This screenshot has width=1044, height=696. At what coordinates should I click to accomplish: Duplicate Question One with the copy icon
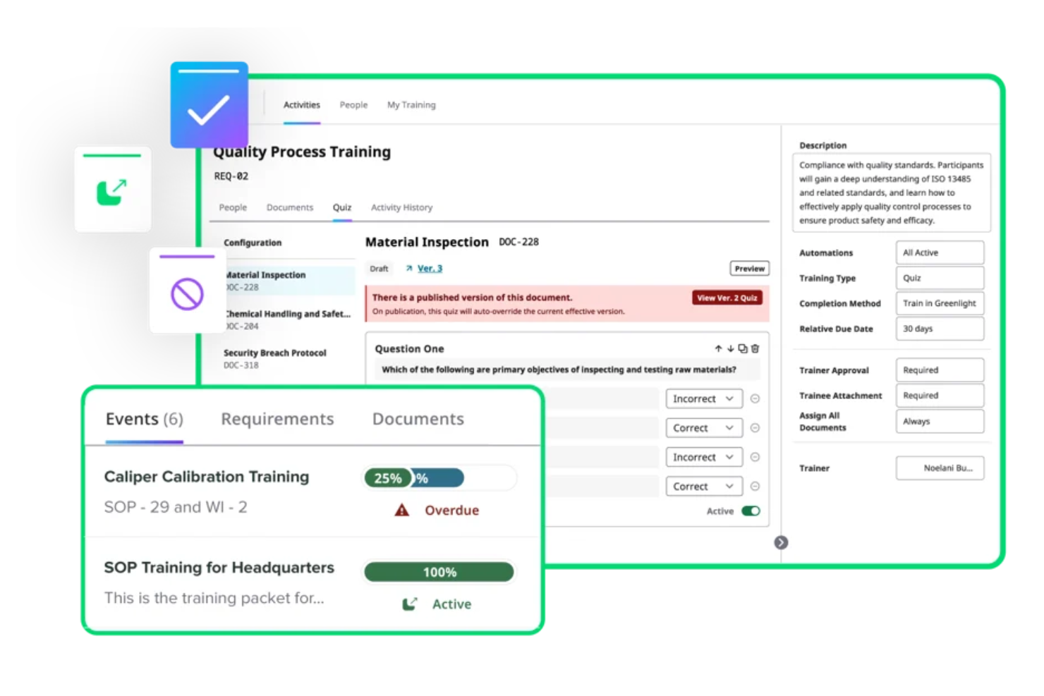[743, 348]
